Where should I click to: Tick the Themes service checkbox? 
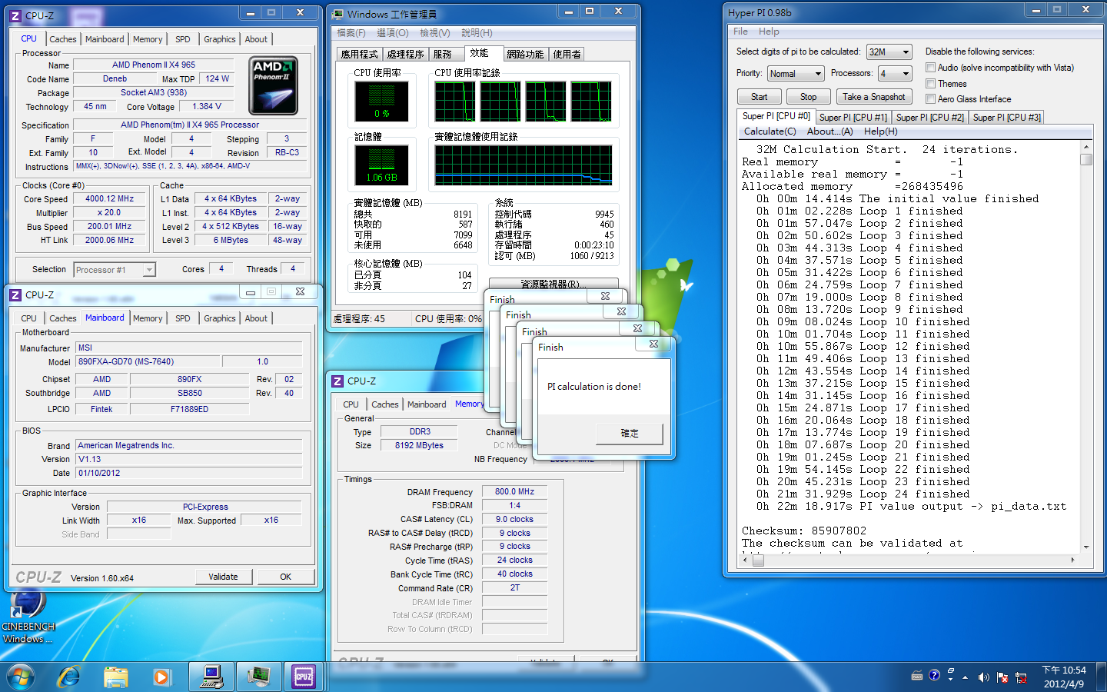pyautogui.click(x=930, y=84)
